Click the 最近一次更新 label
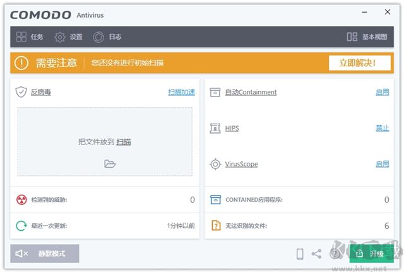The image size is (404, 273). point(49,226)
